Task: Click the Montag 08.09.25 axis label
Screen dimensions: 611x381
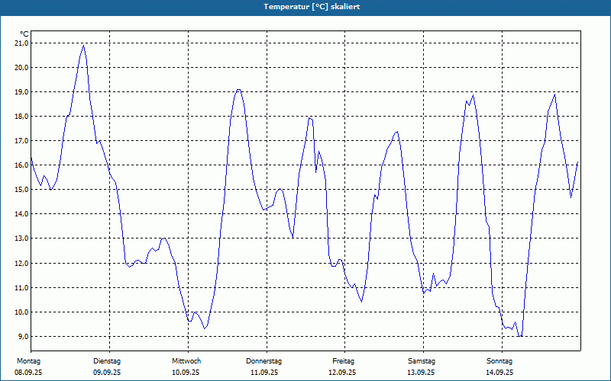Action: (28, 367)
